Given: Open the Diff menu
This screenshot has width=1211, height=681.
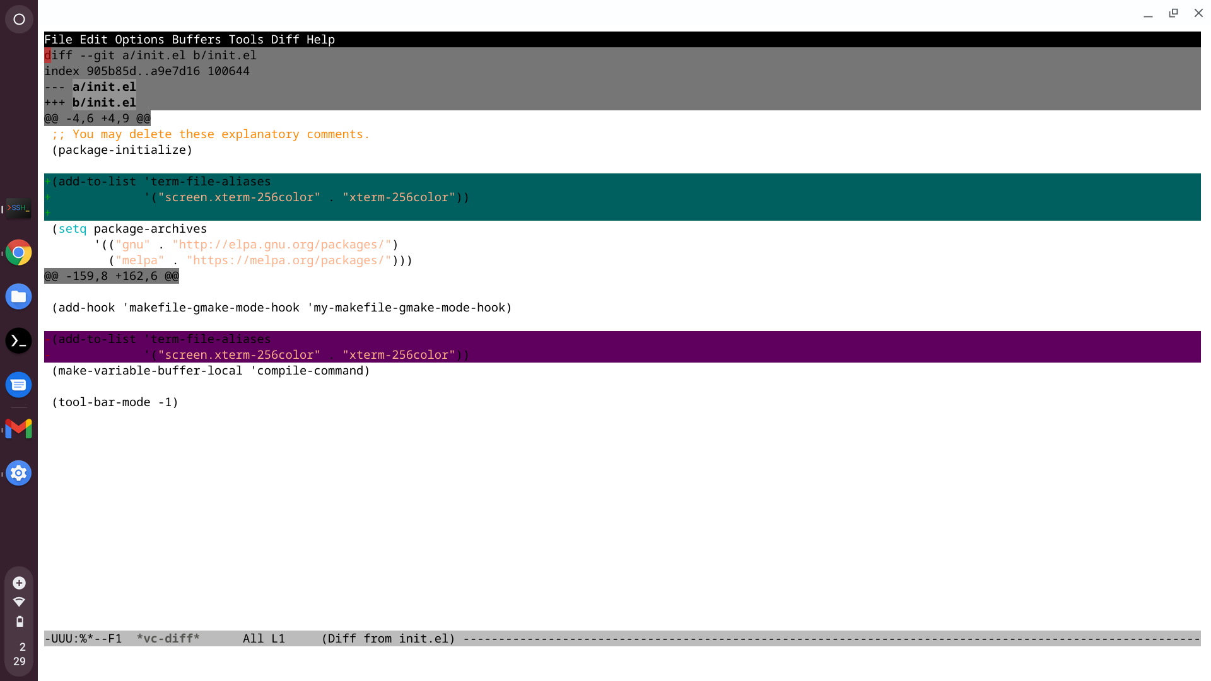Looking at the screenshot, I should (x=285, y=40).
